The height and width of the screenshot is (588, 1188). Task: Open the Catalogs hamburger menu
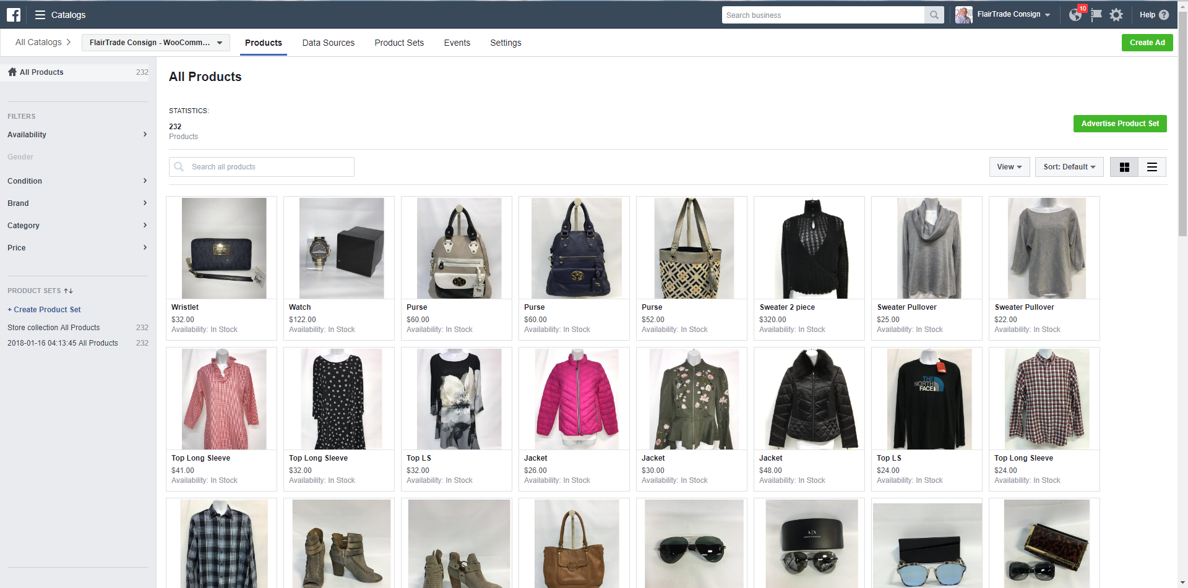(40, 15)
